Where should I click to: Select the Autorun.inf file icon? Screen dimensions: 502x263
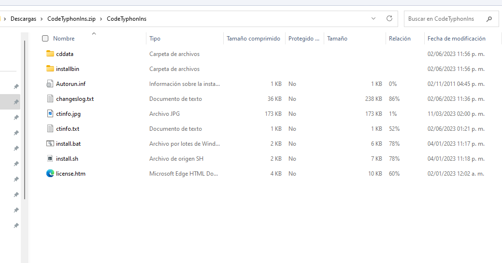[x=50, y=83]
